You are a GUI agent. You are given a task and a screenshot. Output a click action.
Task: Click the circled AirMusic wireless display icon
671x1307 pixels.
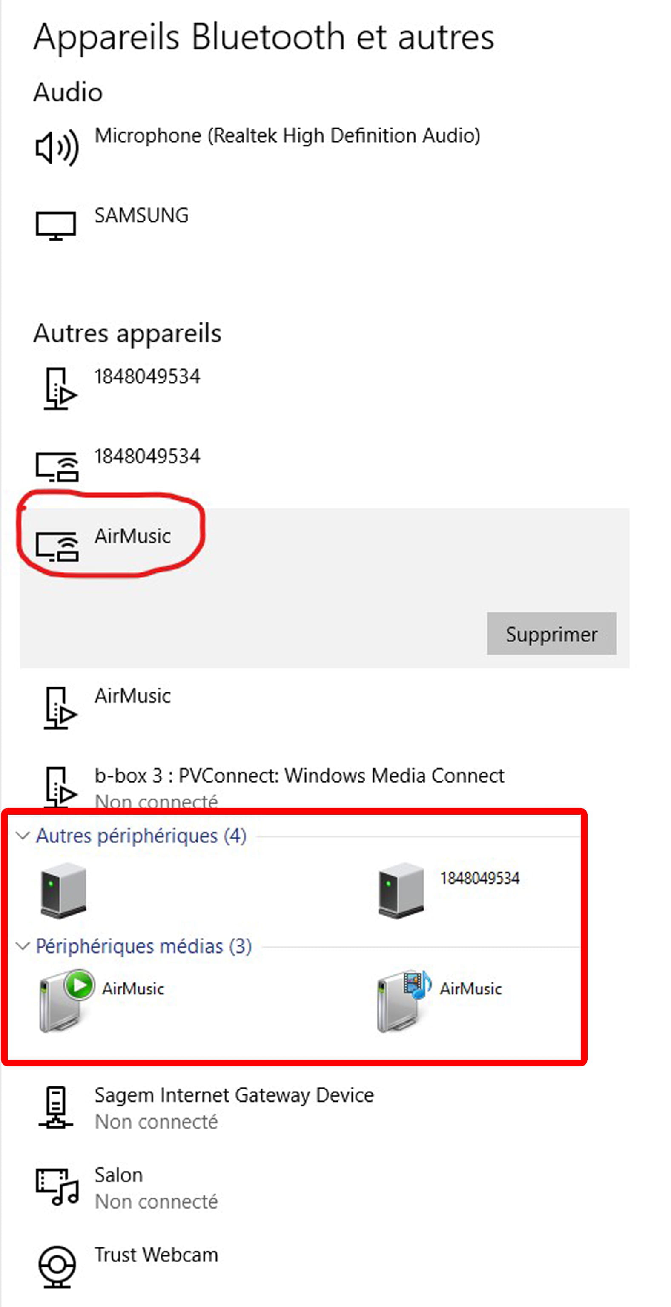(57, 546)
